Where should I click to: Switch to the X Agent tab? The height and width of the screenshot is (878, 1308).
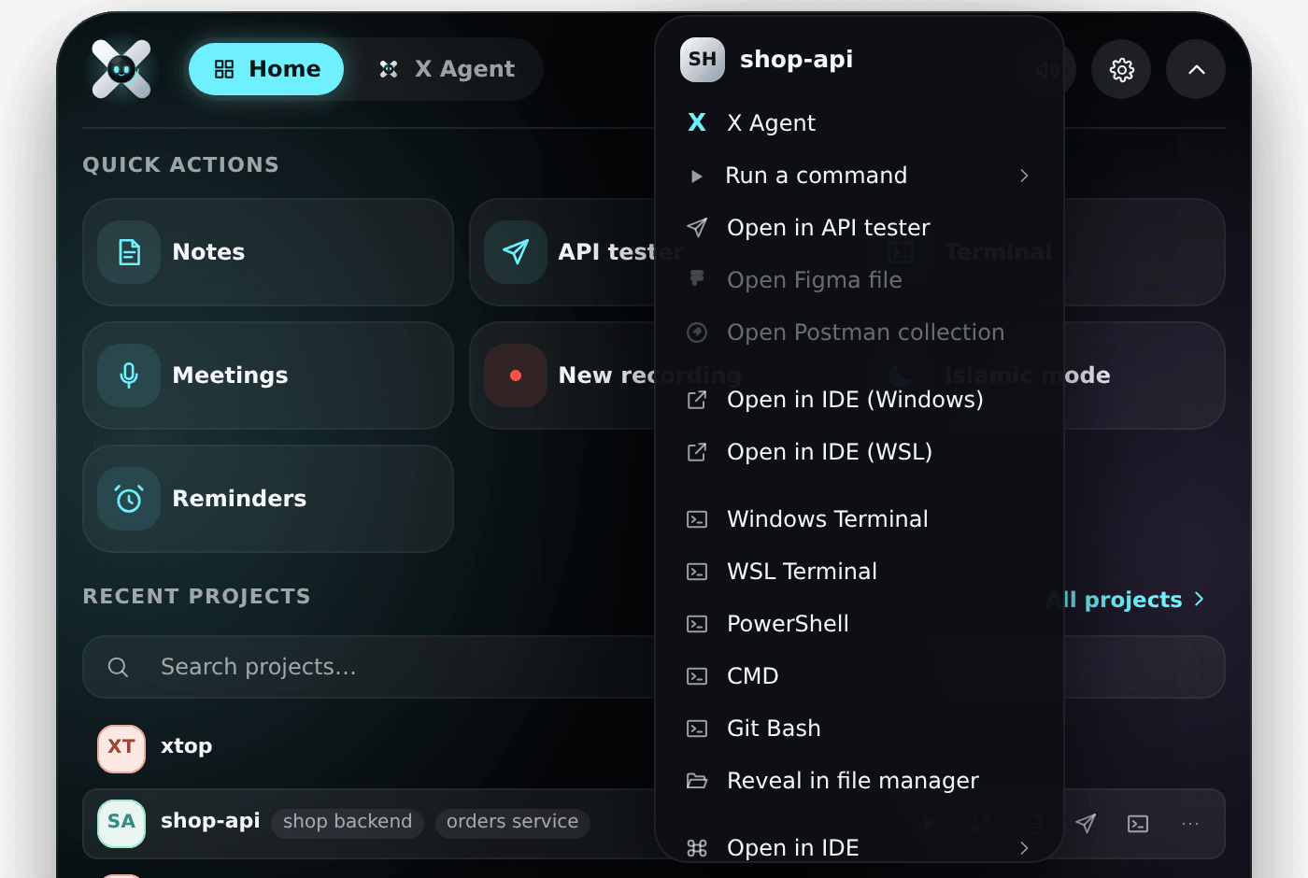coord(447,69)
